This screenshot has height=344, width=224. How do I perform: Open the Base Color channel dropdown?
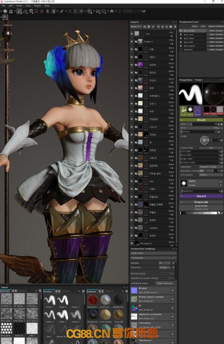[136, 27]
